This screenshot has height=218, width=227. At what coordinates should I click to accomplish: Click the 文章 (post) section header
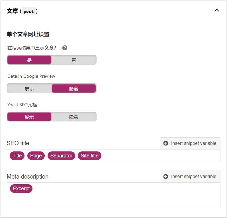22,11
